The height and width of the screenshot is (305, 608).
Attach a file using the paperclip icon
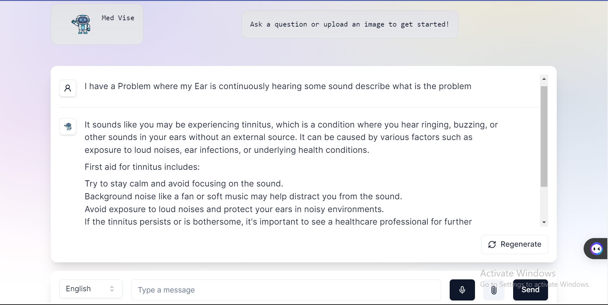tap(494, 290)
